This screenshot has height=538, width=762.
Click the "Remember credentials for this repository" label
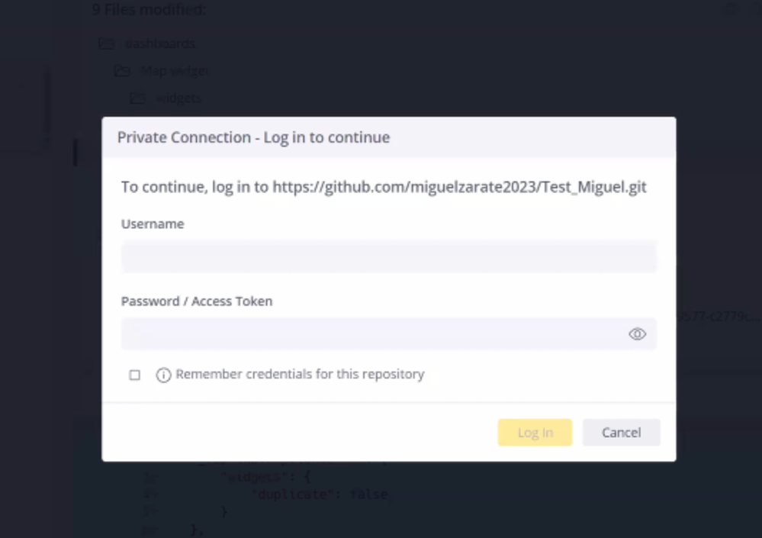coord(300,375)
